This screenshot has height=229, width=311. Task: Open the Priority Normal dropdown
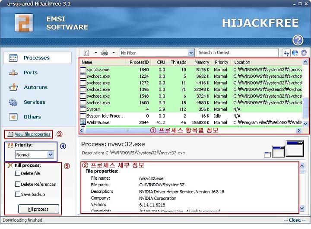click(x=51, y=154)
